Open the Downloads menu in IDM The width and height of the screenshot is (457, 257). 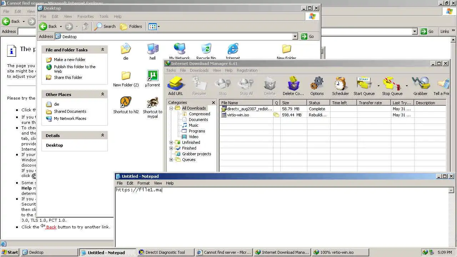(199, 70)
